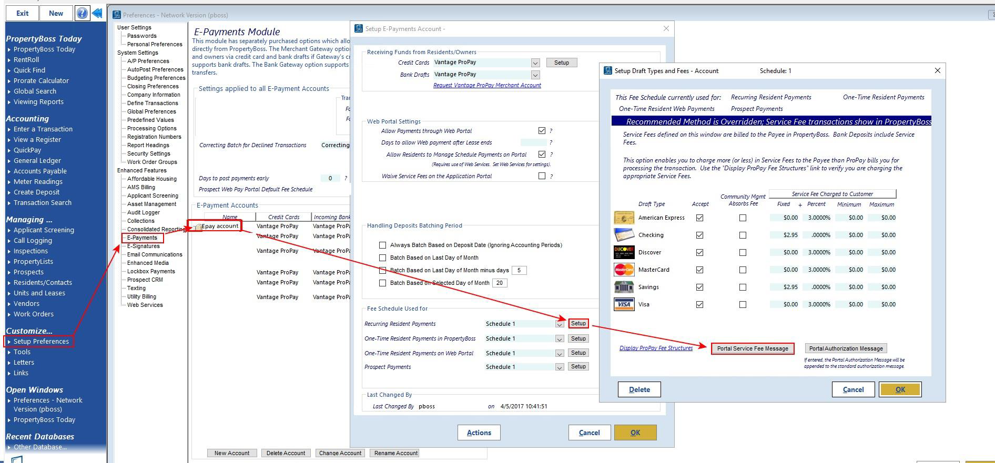Image resolution: width=995 pixels, height=463 pixels.
Task: Click Checking fixed fee $2.95 field
Action: [784, 235]
